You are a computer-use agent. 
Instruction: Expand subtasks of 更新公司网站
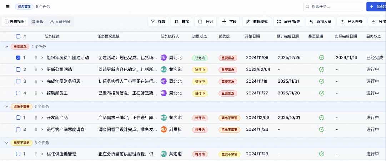tap(42, 69)
